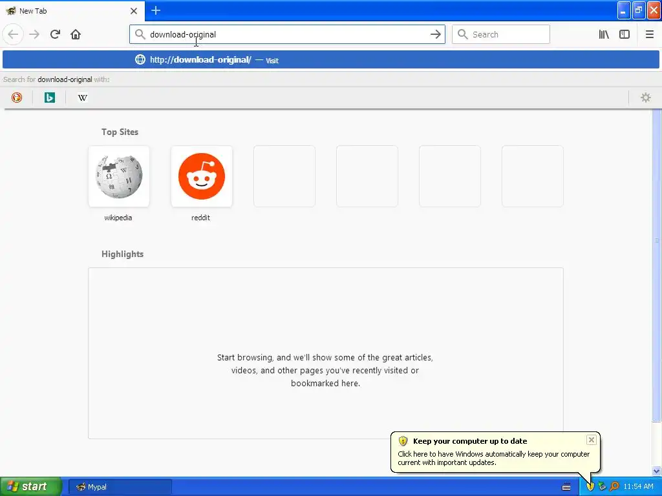Open the Library bookmarks menu
This screenshot has width=662, height=496.
click(604, 34)
